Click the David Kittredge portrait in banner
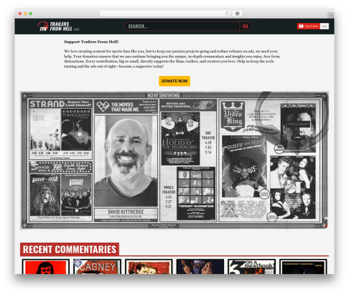The height and width of the screenshot is (295, 349). 126,161
